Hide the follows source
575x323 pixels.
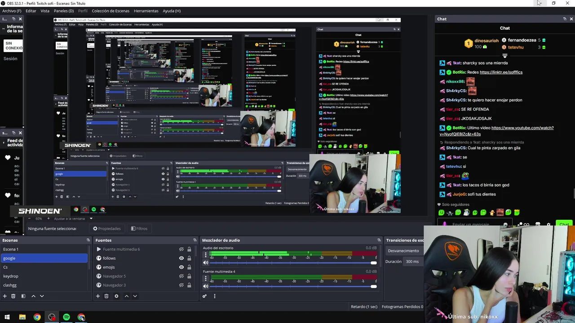tap(181, 258)
